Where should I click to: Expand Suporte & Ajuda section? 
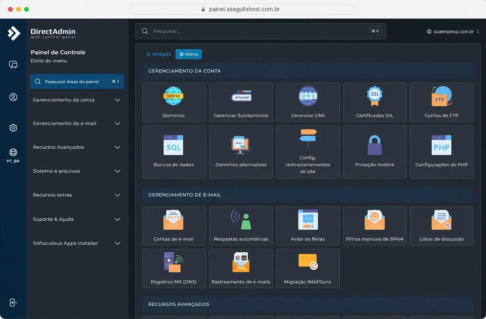(77, 219)
